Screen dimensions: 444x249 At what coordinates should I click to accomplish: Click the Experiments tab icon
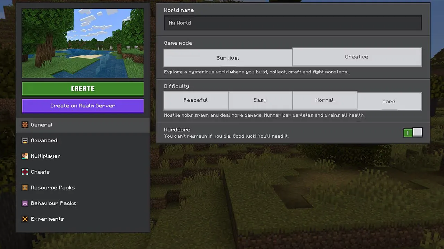[x=25, y=219]
